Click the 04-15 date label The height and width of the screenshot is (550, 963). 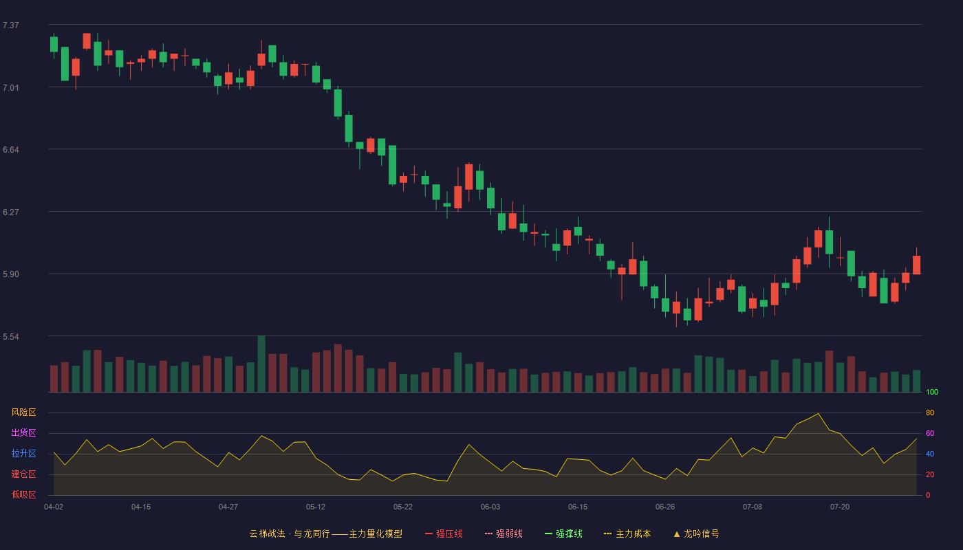click(x=141, y=507)
